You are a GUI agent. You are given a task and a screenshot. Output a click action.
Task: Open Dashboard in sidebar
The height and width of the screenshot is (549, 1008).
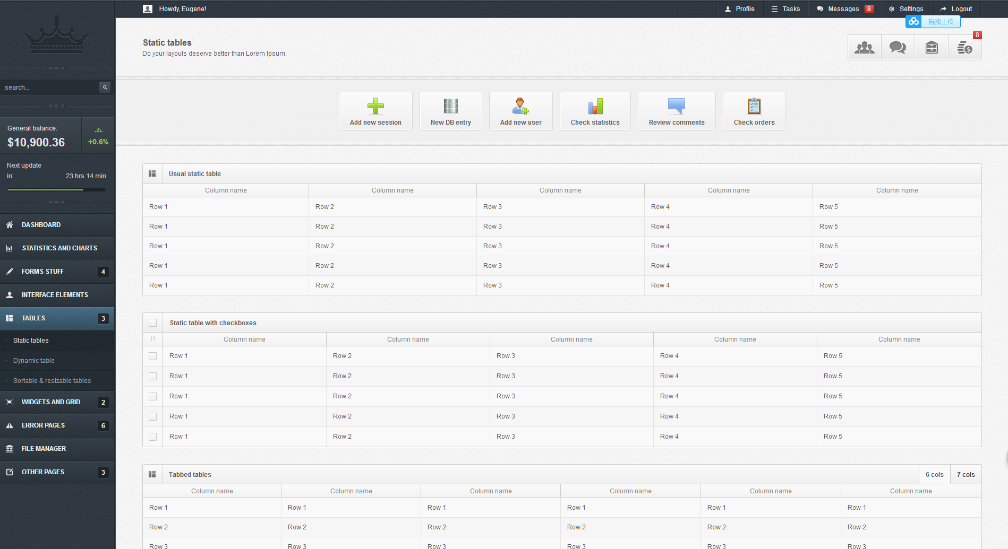[57, 225]
